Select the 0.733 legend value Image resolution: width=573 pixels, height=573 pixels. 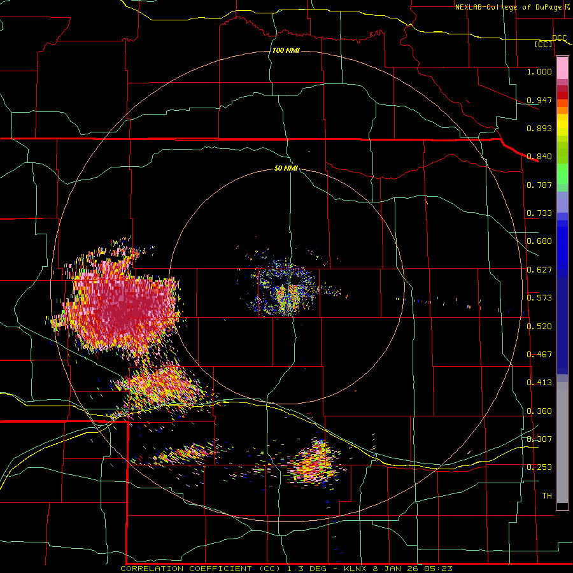(539, 213)
